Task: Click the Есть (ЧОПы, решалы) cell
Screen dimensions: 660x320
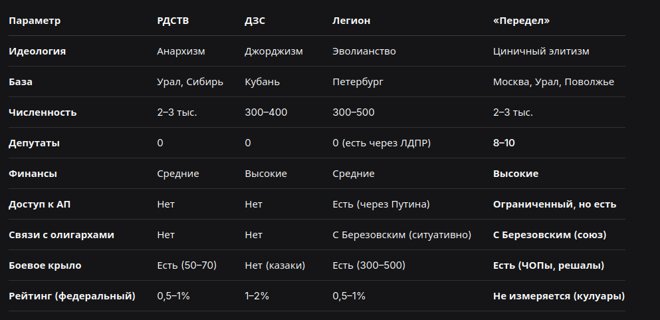Action: coord(548,265)
